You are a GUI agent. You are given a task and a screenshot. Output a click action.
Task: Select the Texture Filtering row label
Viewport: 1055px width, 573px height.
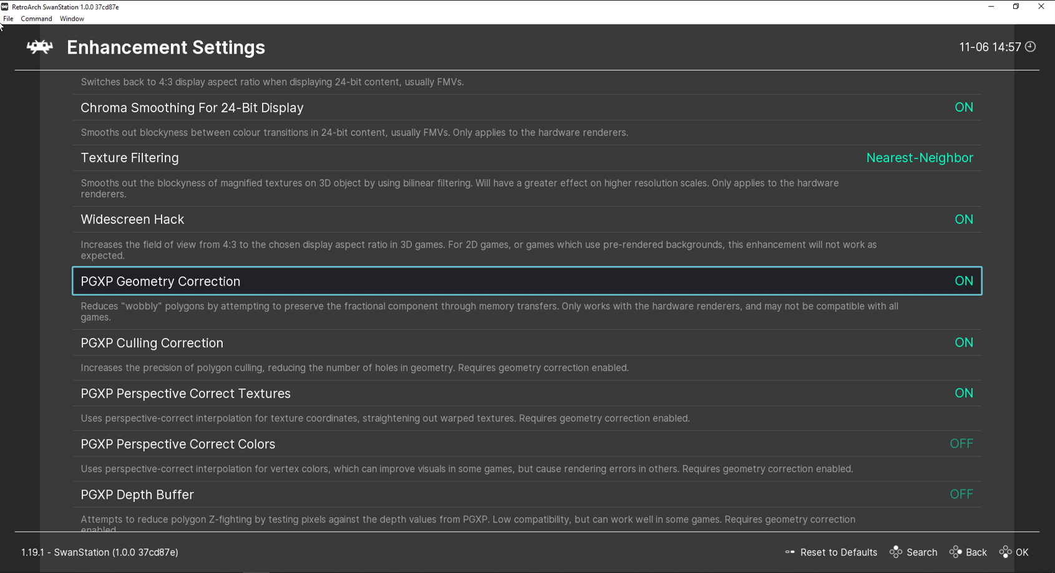pos(130,158)
